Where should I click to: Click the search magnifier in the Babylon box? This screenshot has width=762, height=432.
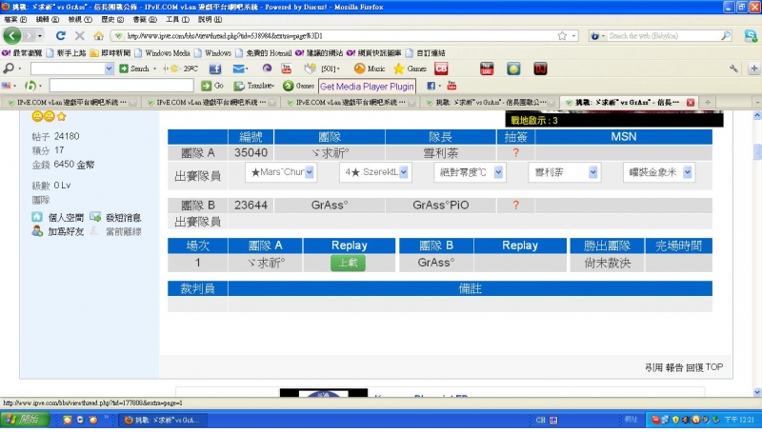[x=726, y=36]
